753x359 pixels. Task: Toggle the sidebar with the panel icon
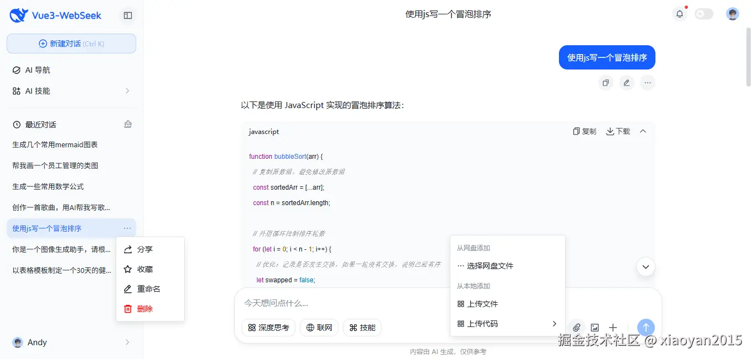pos(127,15)
